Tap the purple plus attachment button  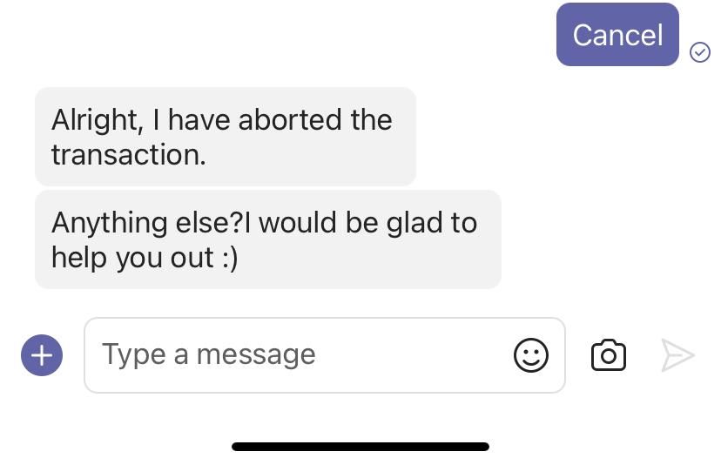tap(42, 355)
